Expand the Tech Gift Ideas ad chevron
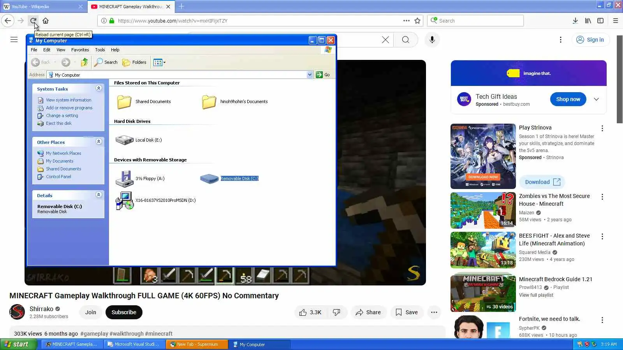Image resolution: width=623 pixels, height=350 pixels. click(x=596, y=99)
